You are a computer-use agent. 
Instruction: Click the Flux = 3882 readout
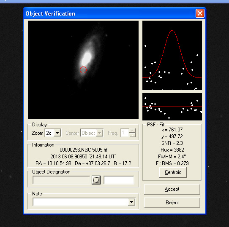tap(172, 150)
